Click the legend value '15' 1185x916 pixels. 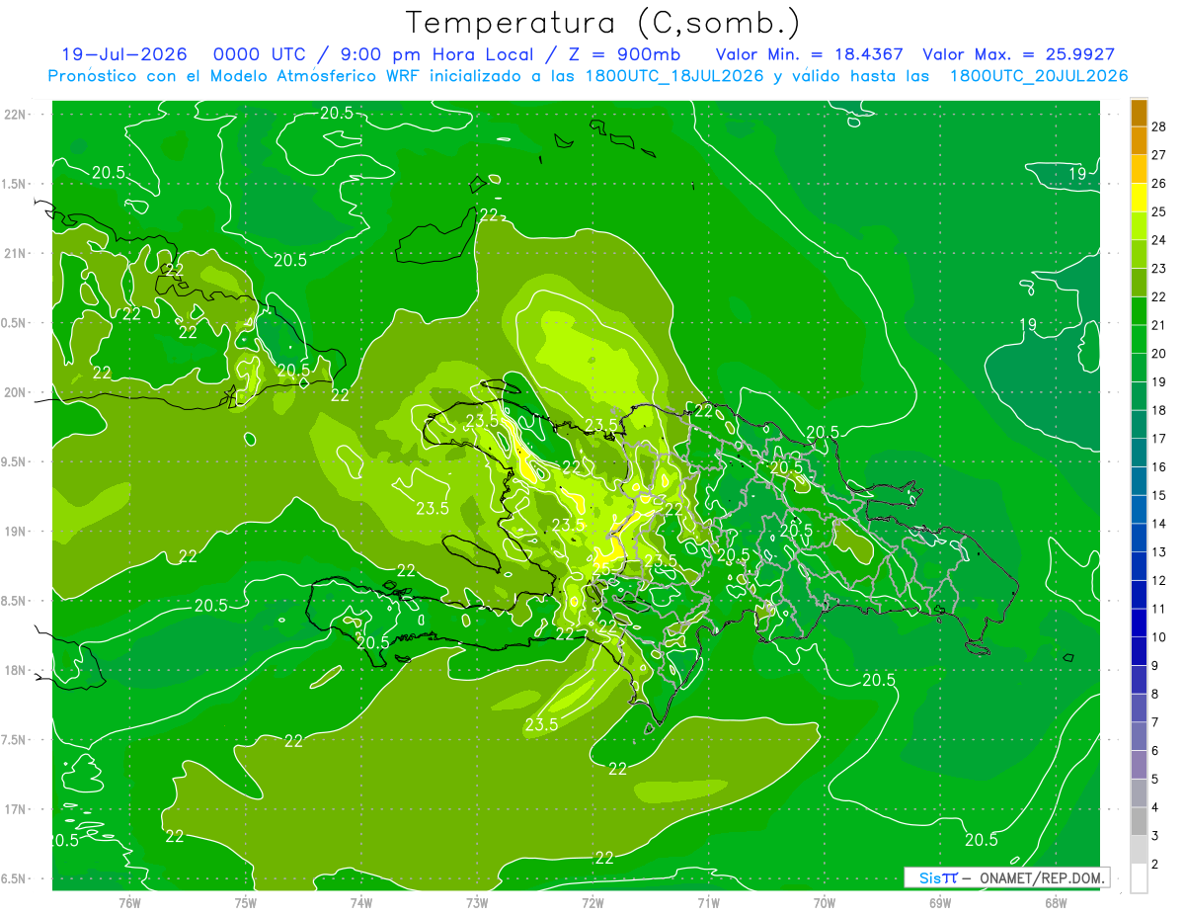[x=1158, y=495]
